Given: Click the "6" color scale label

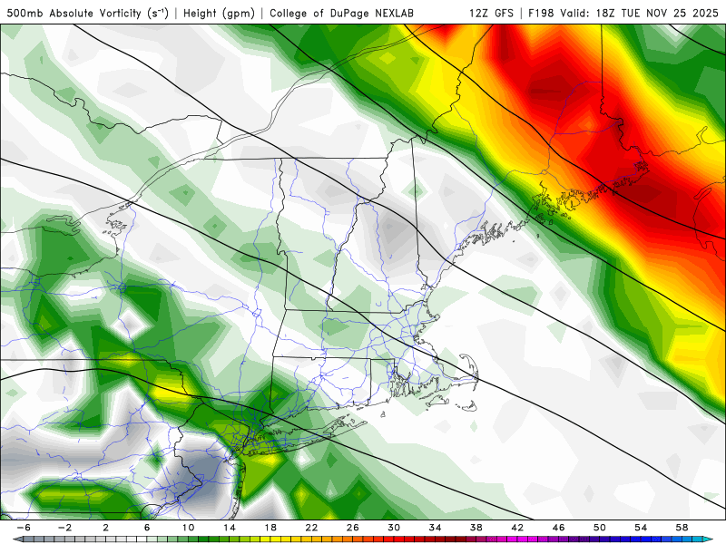Looking at the screenshot, I should pyautogui.click(x=147, y=528).
